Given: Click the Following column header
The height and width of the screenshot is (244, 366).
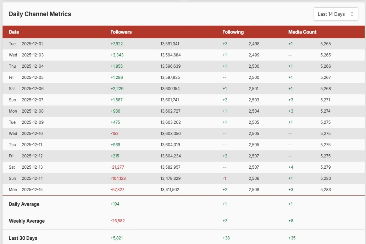Looking at the screenshot, I should tap(233, 32).
